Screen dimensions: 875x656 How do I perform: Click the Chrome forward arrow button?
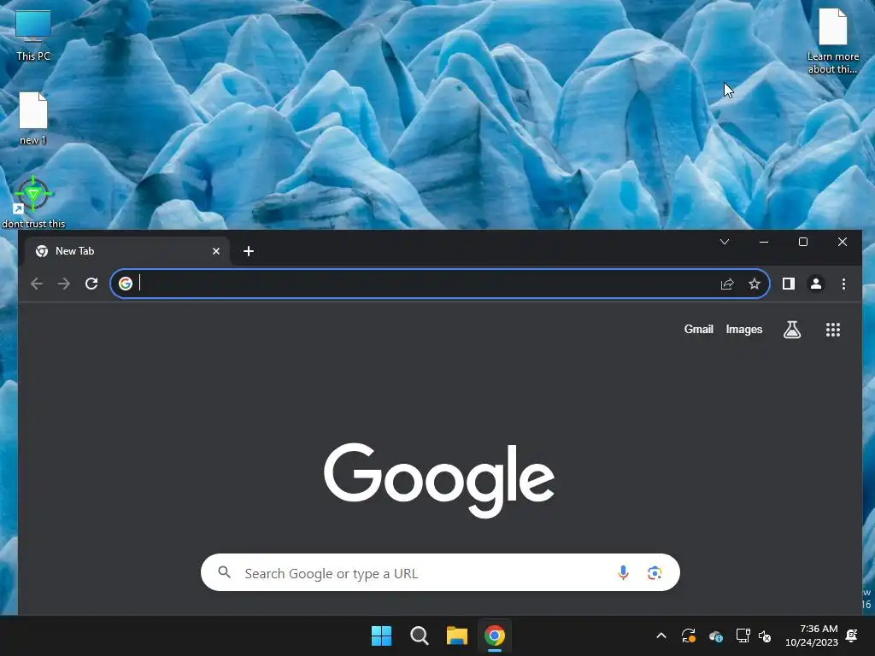click(64, 284)
